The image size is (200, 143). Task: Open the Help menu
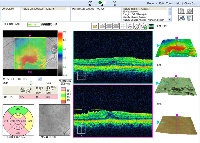(177, 3)
